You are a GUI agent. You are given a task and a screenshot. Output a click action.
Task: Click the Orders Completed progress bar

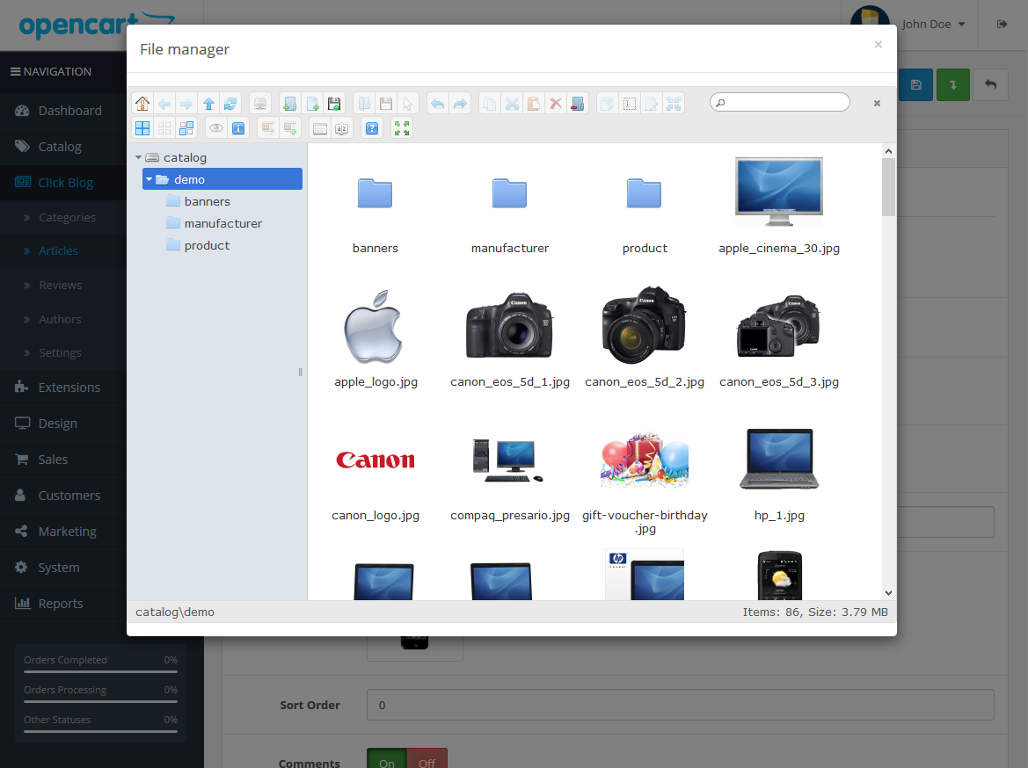click(x=100, y=671)
